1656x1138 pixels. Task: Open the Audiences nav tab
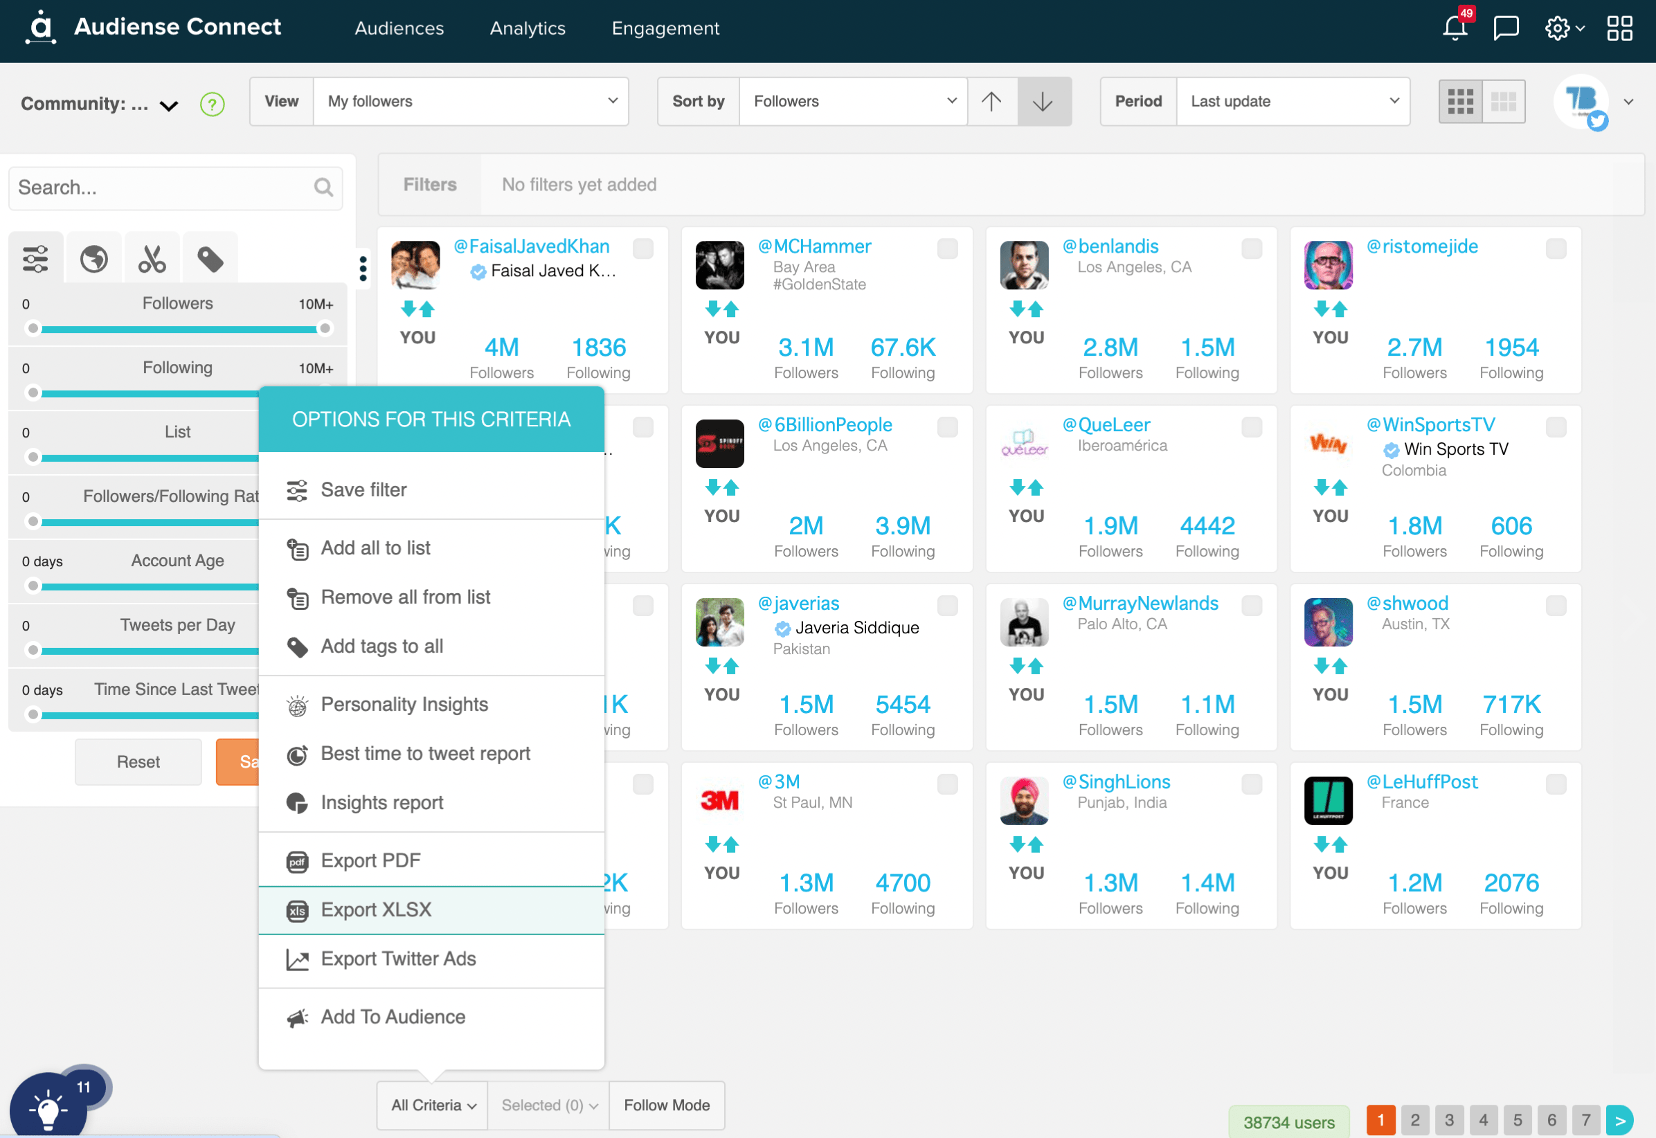click(x=399, y=28)
